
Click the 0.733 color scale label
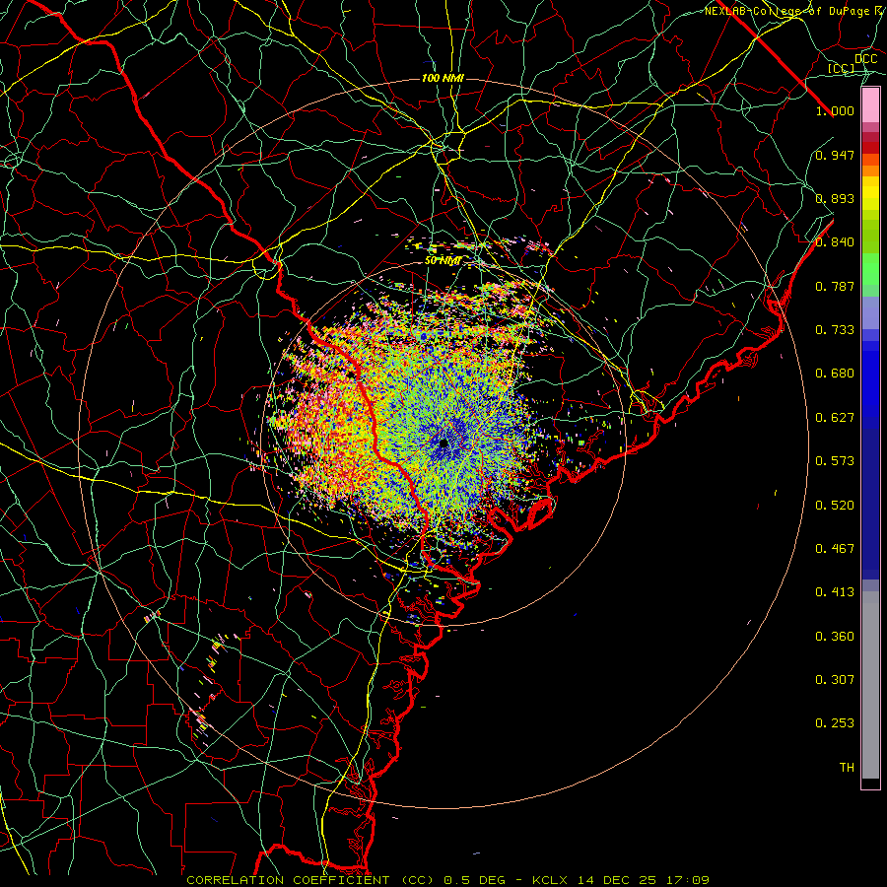pyautogui.click(x=835, y=330)
